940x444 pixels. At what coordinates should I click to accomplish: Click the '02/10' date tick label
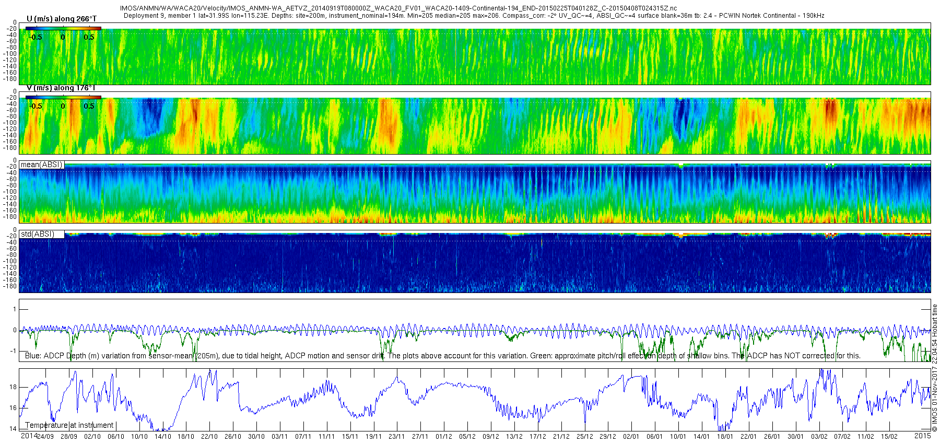pos(92,437)
